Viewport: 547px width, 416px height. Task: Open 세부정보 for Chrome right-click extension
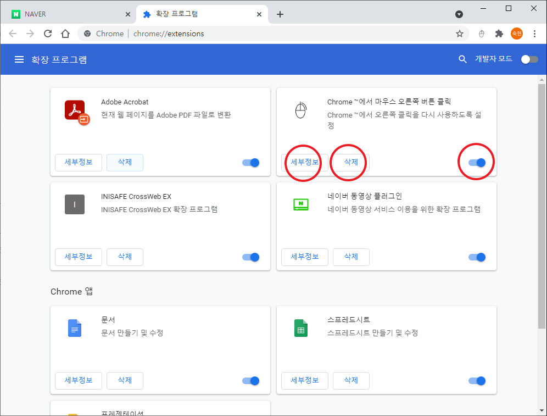click(305, 163)
